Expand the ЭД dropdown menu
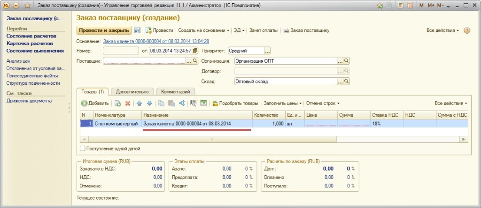The width and height of the screenshot is (481, 208). [239, 30]
